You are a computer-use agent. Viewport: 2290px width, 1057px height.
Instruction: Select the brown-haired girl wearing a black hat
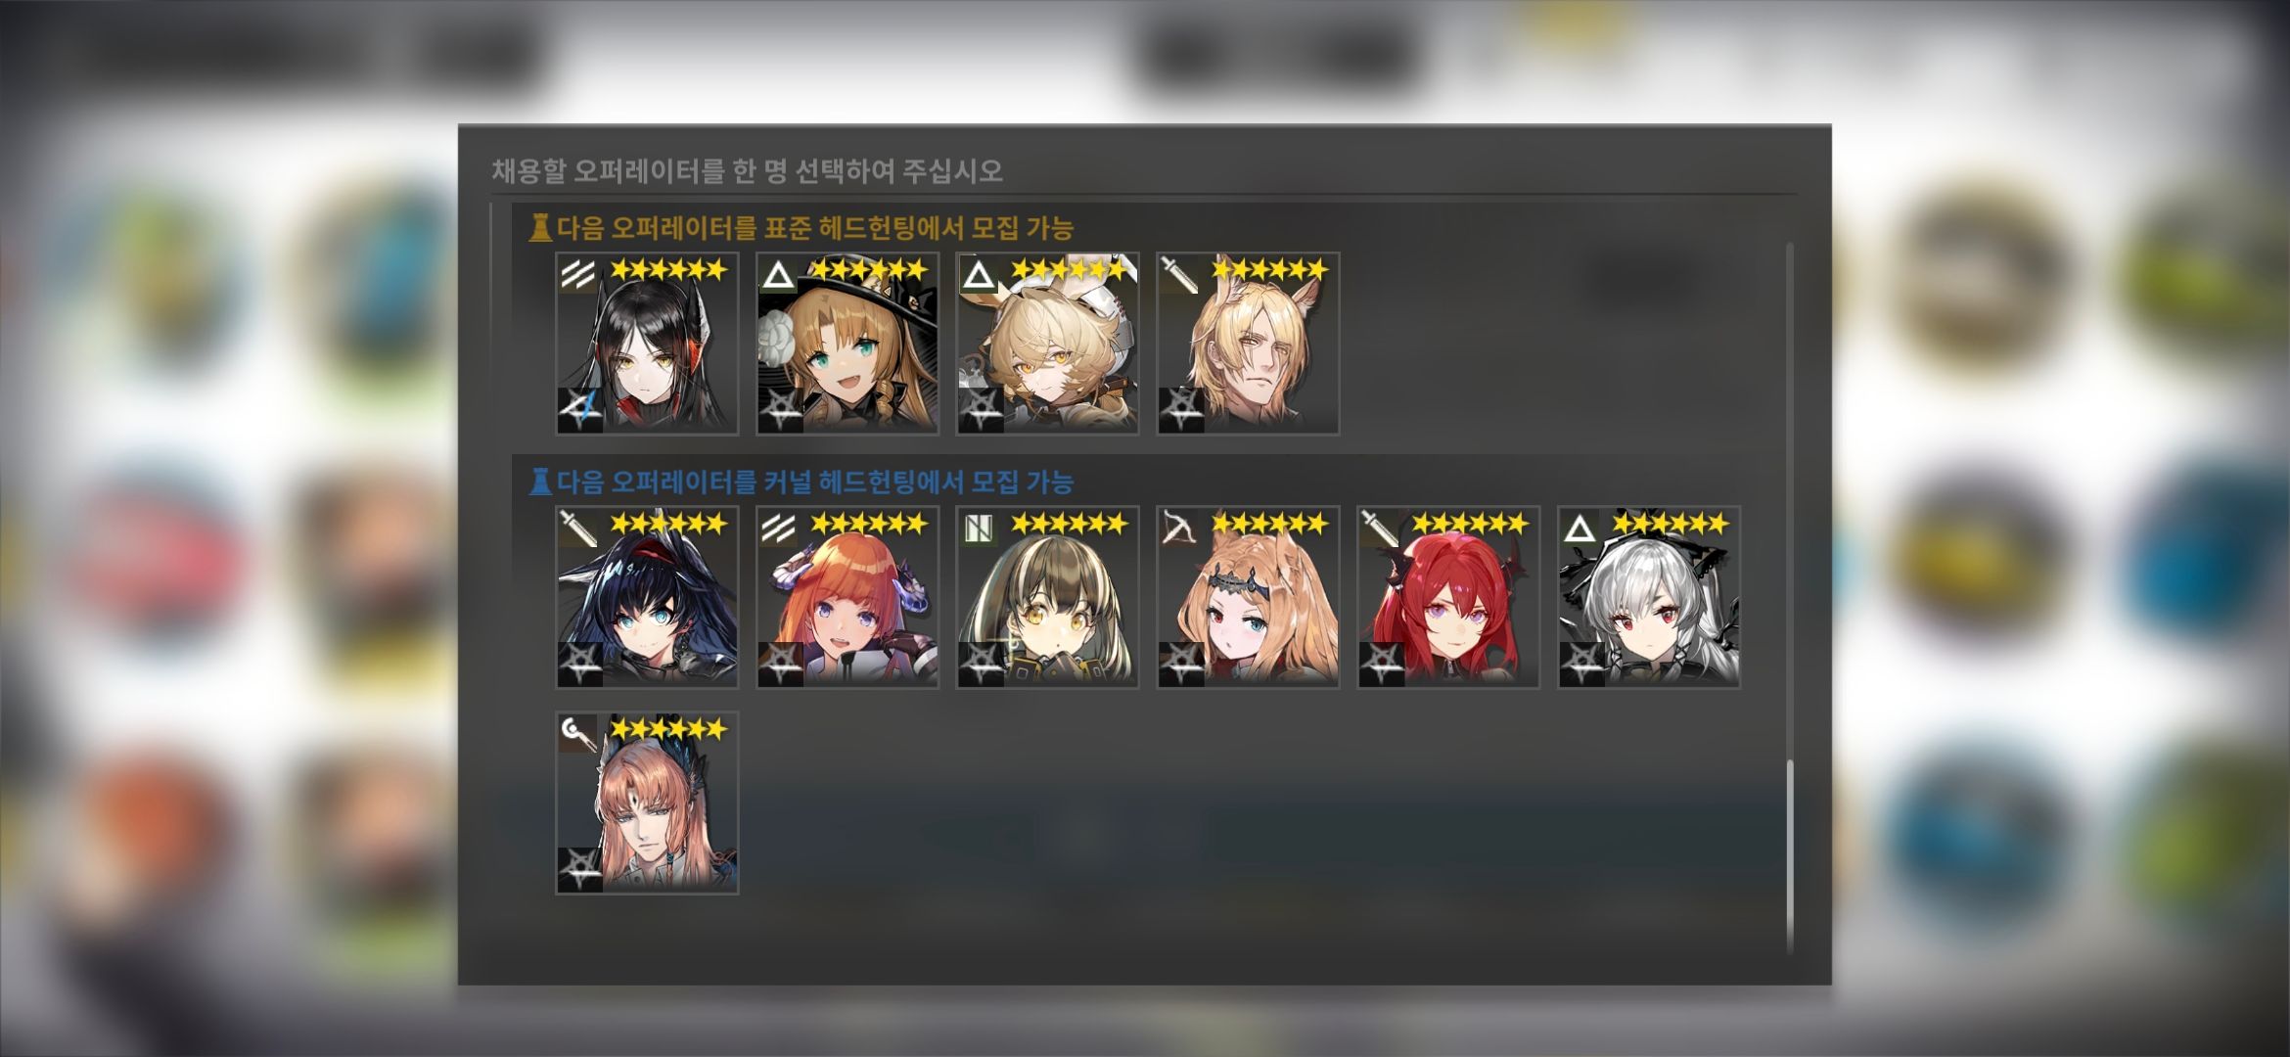point(847,344)
